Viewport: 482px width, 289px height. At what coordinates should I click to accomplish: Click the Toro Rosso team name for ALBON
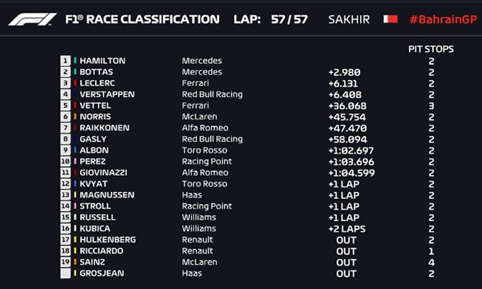204,150
